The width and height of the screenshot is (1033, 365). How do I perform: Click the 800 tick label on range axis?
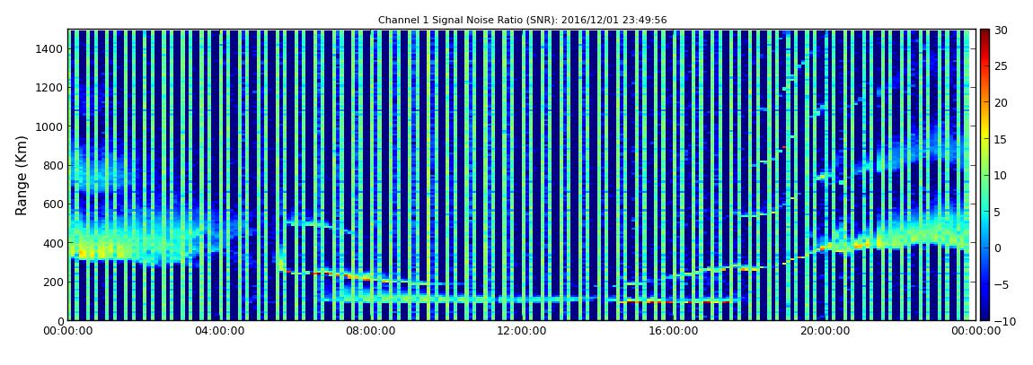coord(53,165)
